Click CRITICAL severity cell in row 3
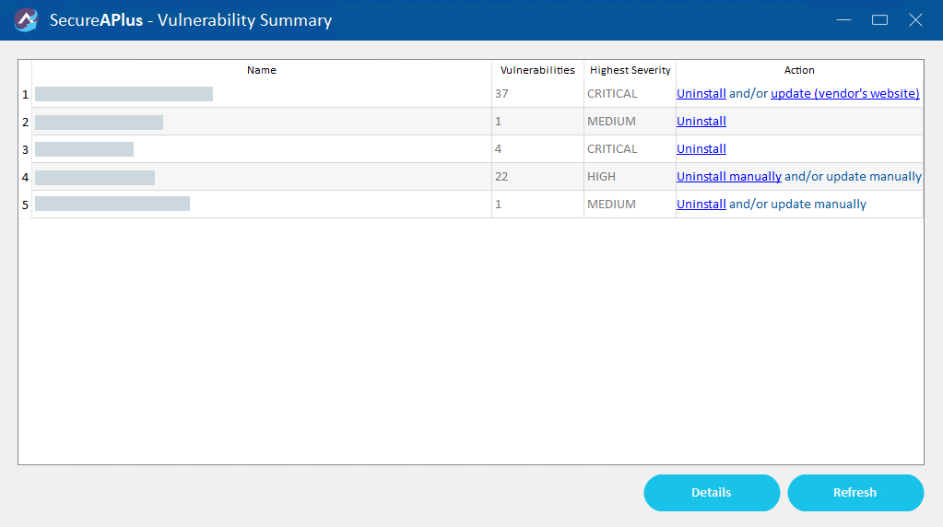This screenshot has height=527, width=943. pyautogui.click(x=630, y=149)
